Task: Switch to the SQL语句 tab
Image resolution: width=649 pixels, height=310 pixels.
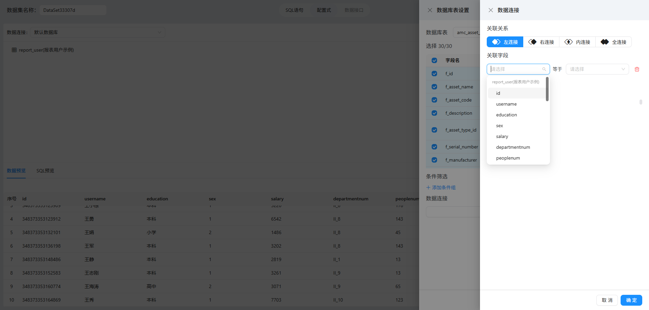Action: pyautogui.click(x=294, y=10)
